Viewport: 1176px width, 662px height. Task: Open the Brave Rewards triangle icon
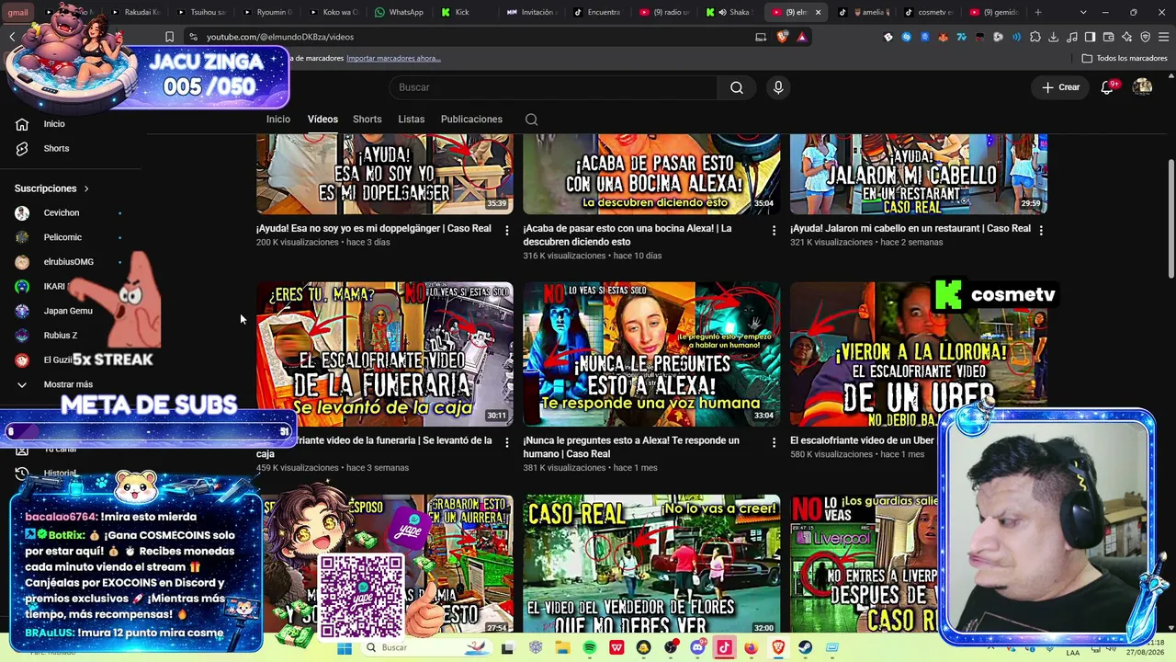[802, 37]
